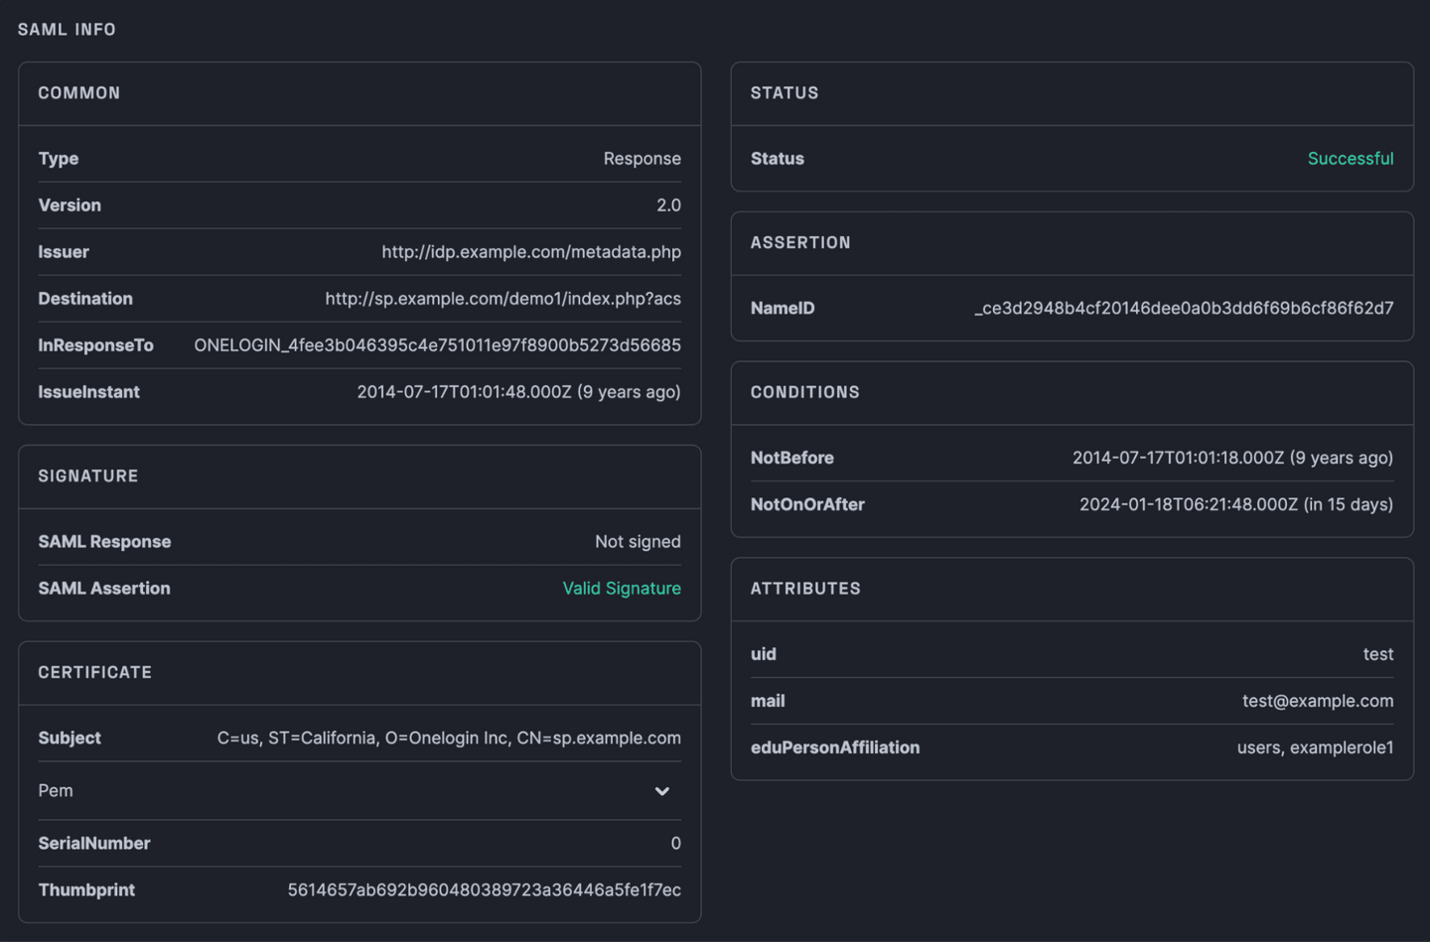Image resolution: width=1430 pixels, height=942 pixels.
Task: Select the InResponseTo ONELOGIN identifier value
Action: coord(437,345)
